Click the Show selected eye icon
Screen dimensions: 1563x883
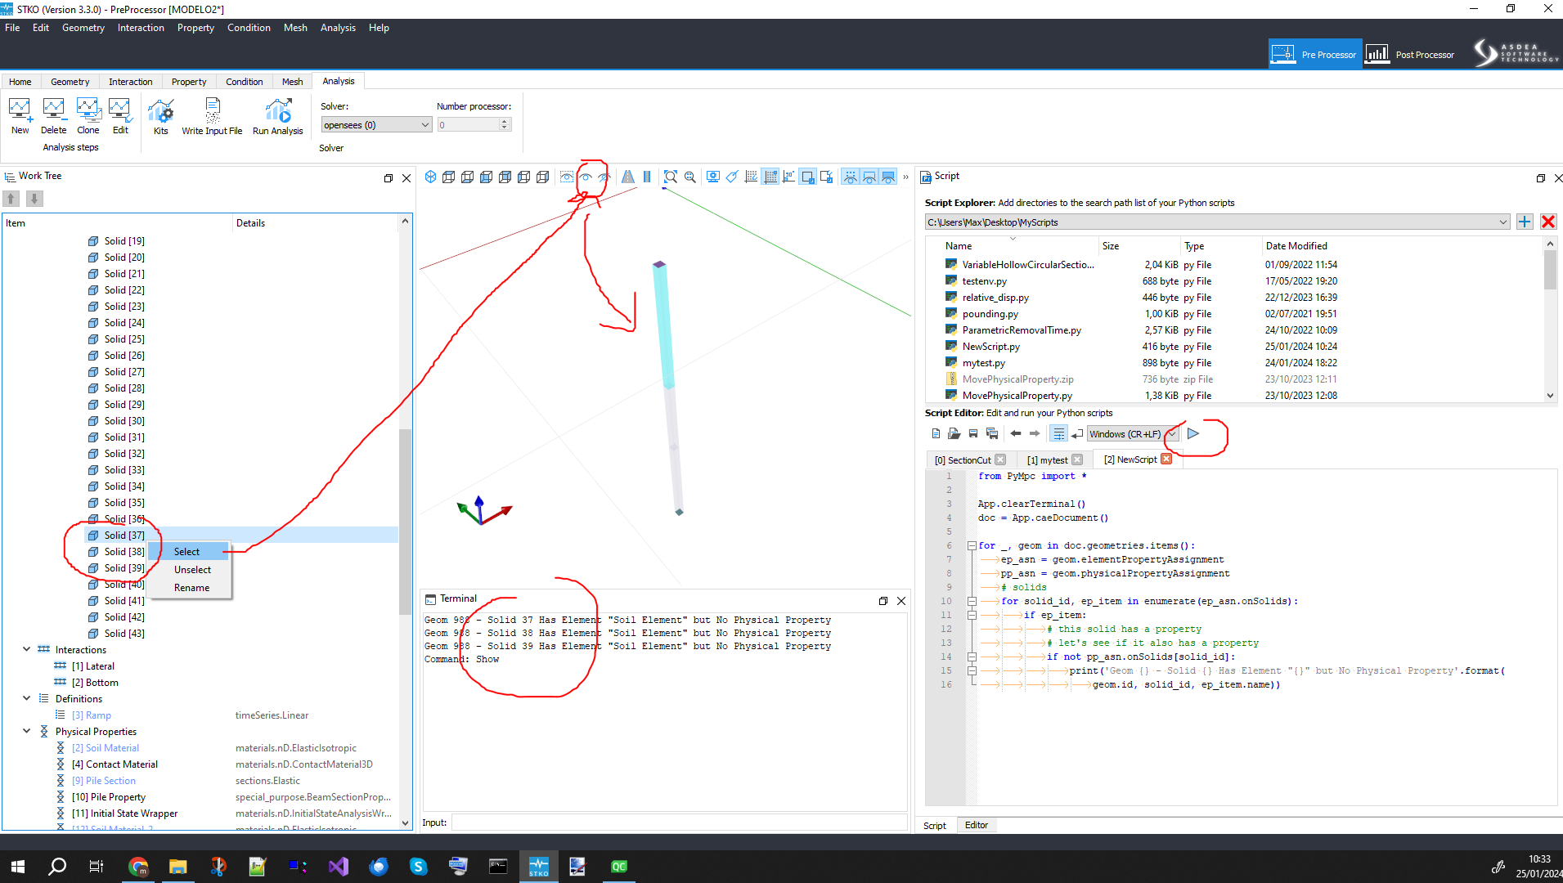(x=586, y=177)
